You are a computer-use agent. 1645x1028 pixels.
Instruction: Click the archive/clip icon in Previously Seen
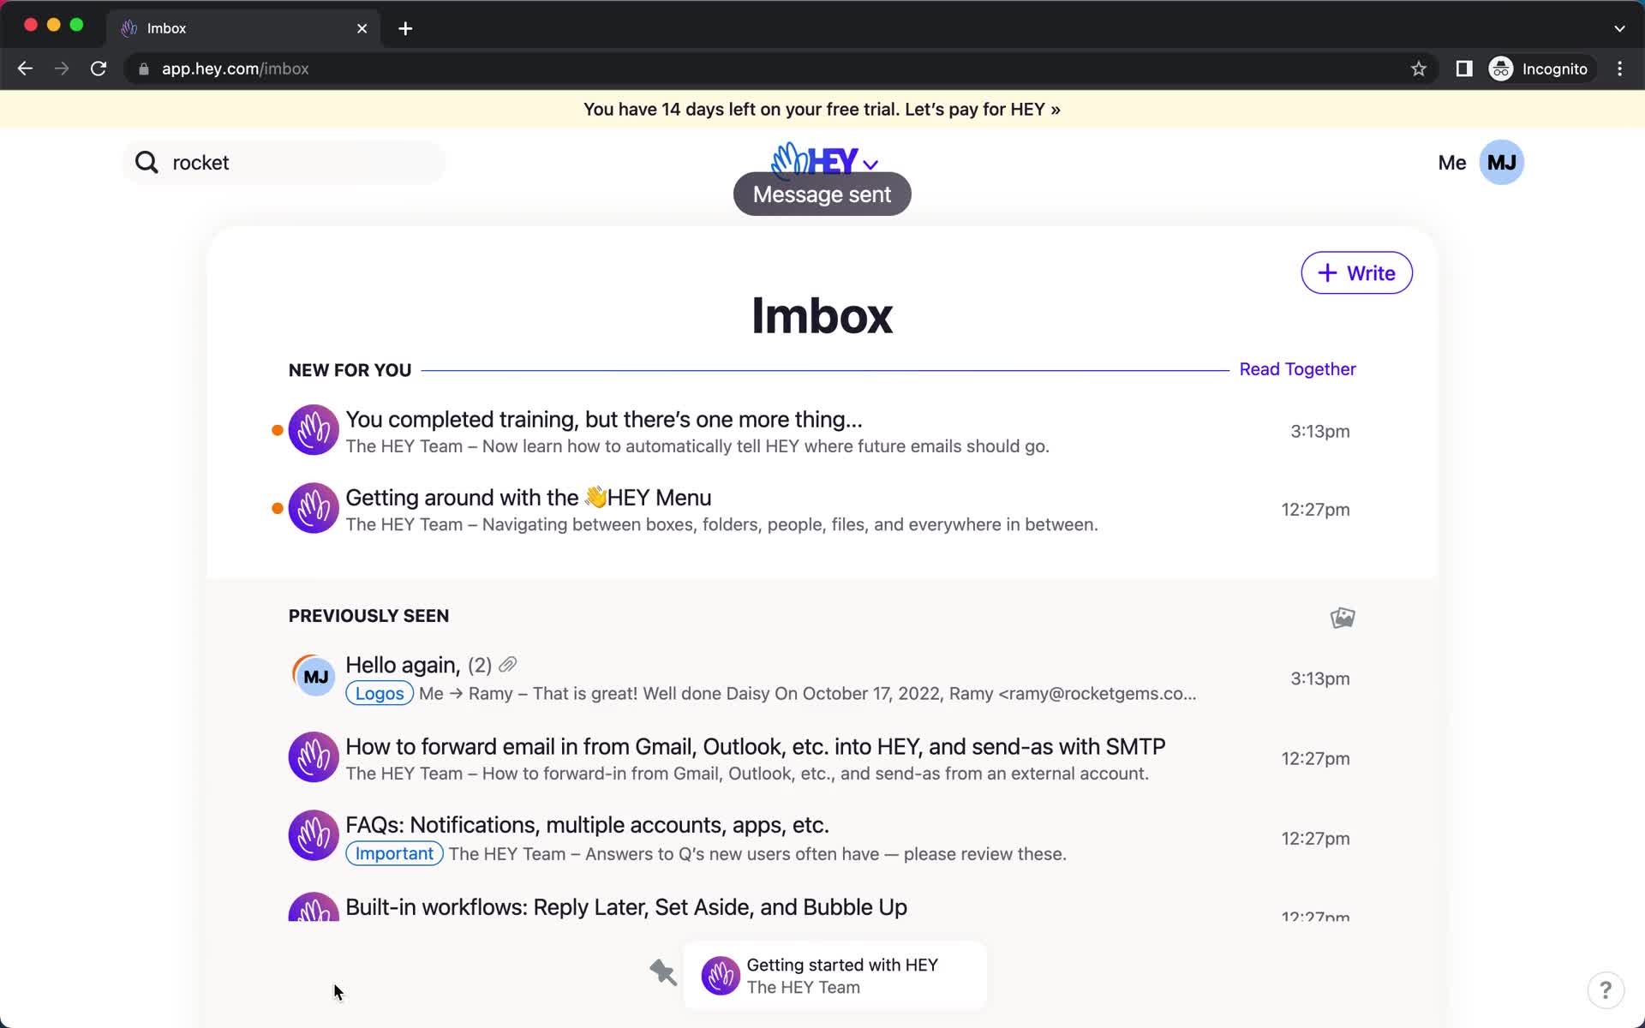(1343, 617)
